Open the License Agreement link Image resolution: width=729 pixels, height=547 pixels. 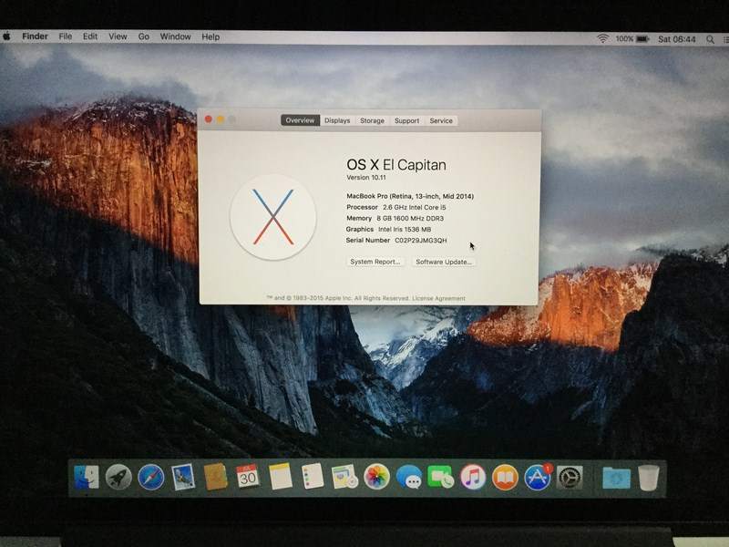(438, 298)
